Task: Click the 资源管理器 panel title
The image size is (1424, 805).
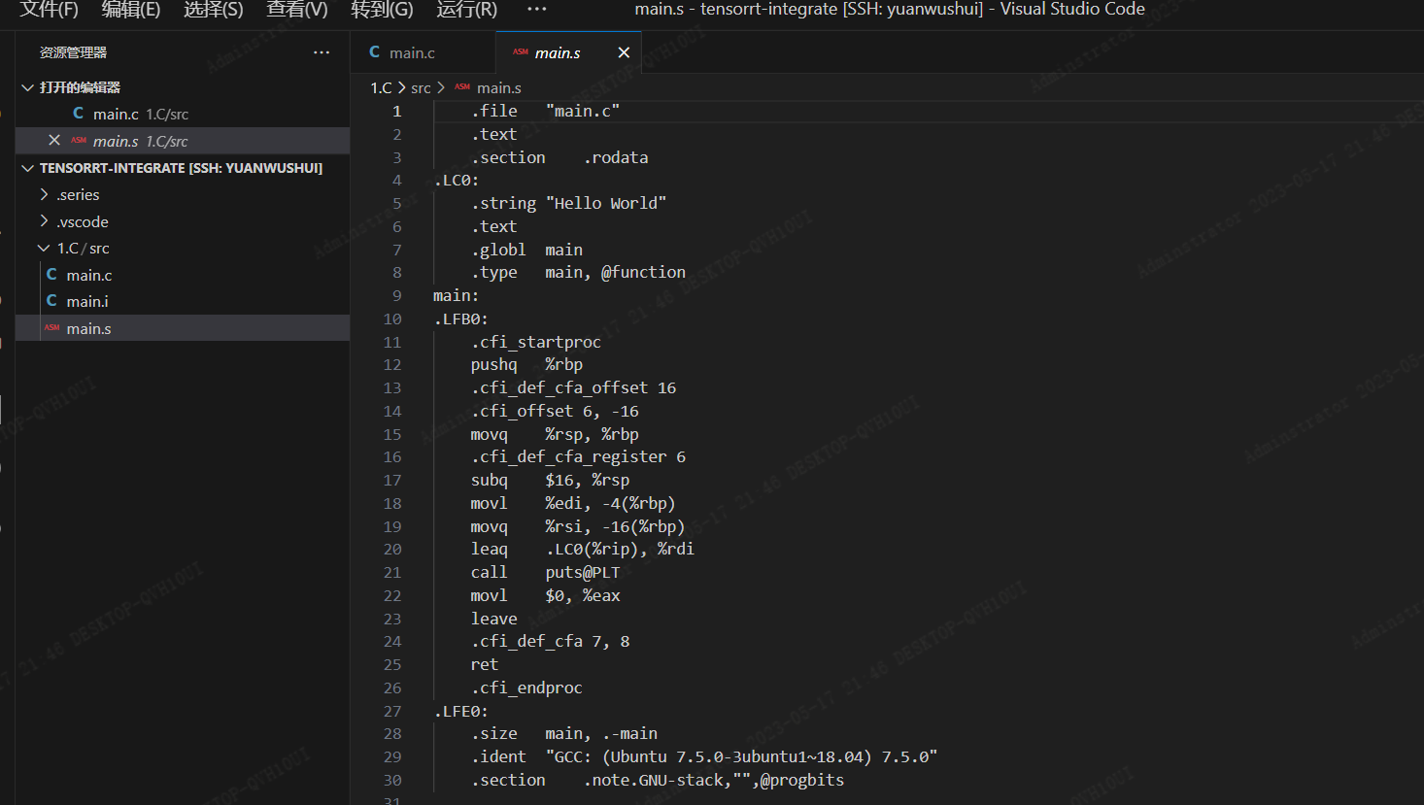Action: tap(74, 52)
